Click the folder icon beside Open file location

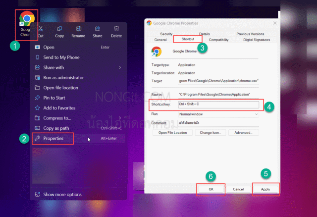pos(38,88)
